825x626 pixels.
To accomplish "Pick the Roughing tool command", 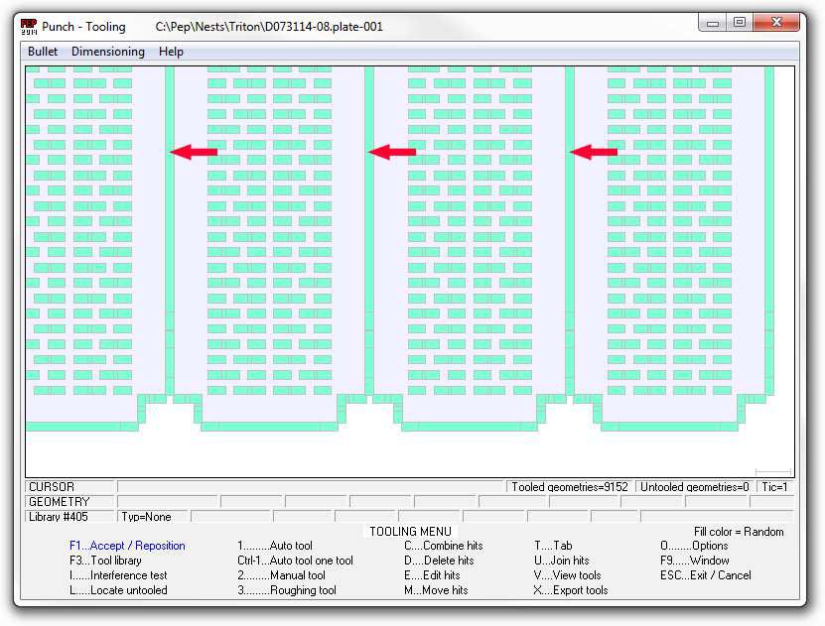I will [x=286, y=590].
